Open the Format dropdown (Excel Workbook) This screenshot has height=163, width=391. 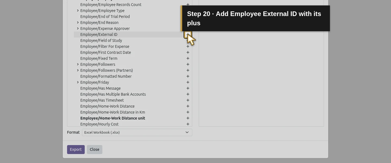click(x=137, y=132)
